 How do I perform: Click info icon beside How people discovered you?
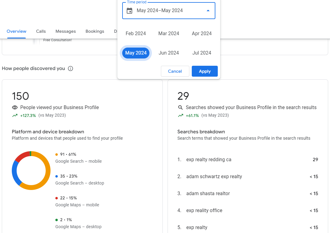pyautogui.click(x=70, y=68)
